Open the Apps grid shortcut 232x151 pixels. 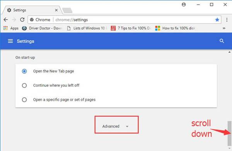coord(11,28)
